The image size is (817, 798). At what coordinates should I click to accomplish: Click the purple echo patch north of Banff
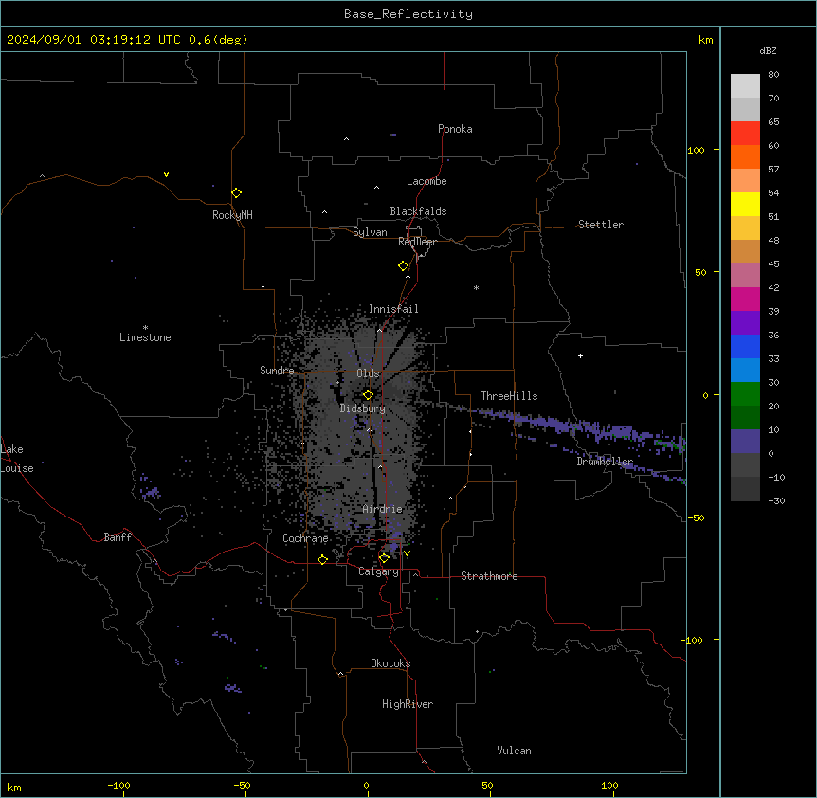pos(150,490)
